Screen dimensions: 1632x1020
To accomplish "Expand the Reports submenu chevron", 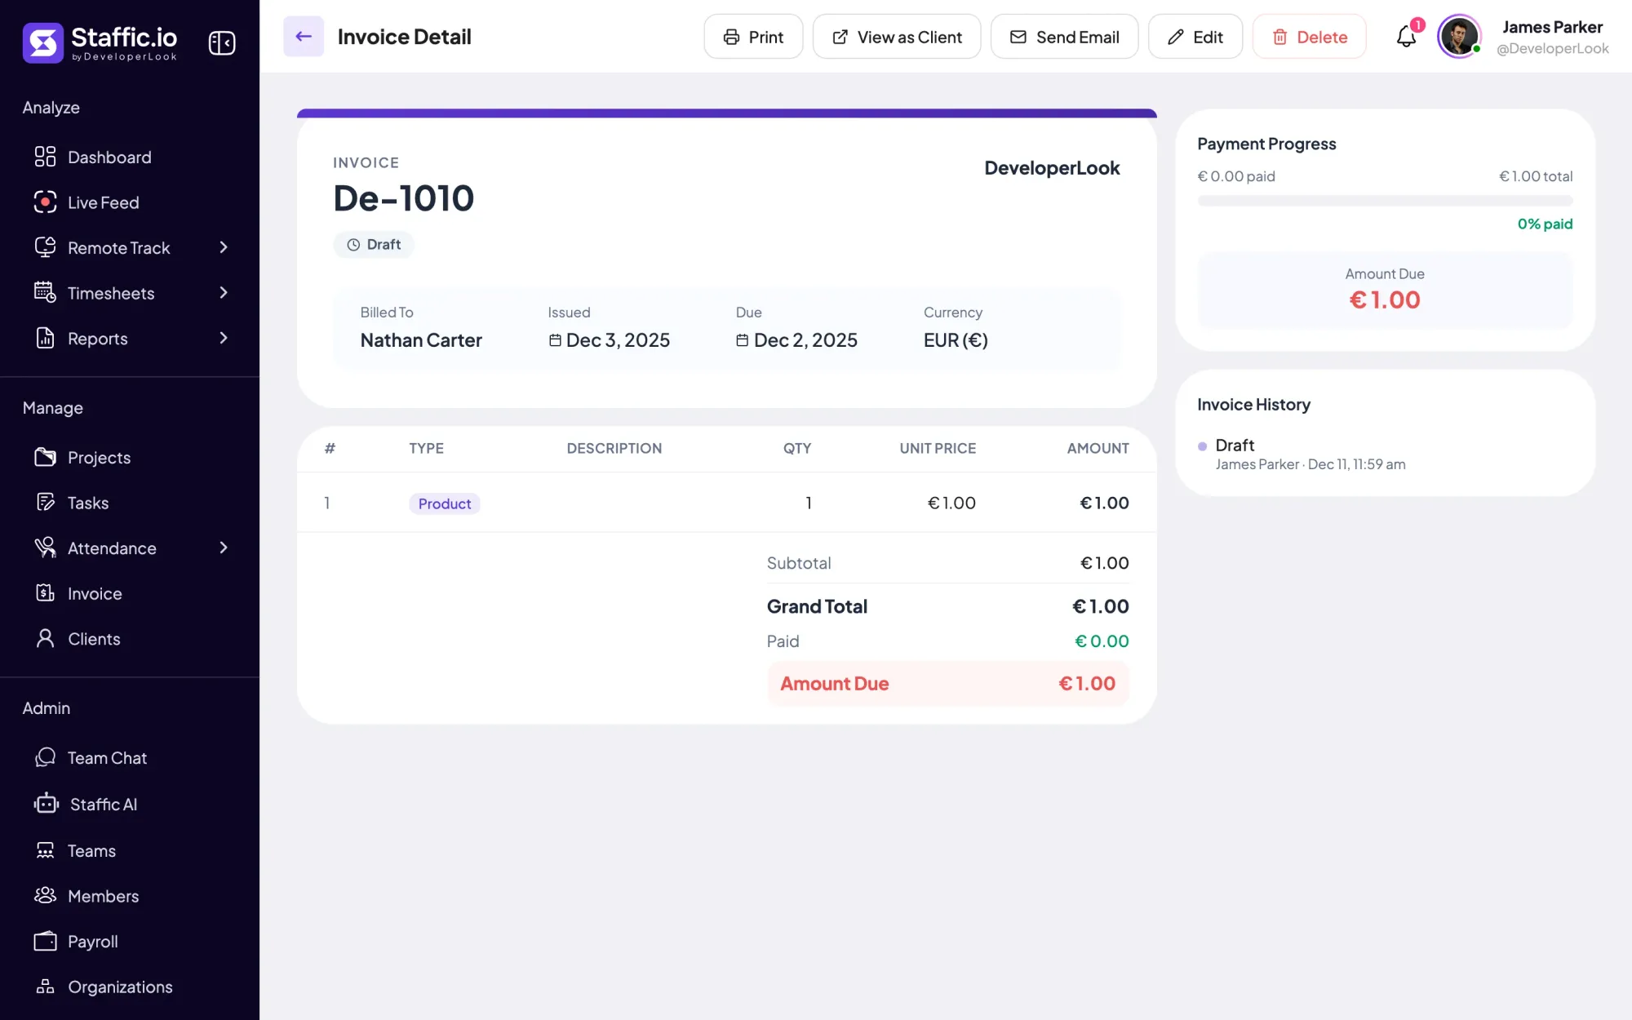I will coord(224,338).
